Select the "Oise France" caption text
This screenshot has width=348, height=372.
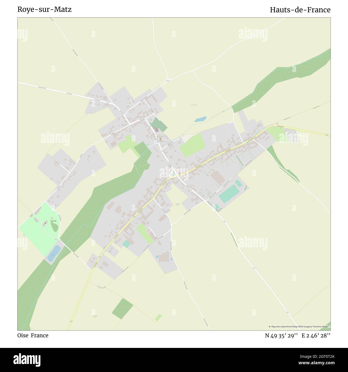click(33, 335)
